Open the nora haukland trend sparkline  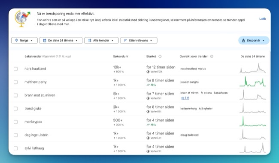(x=253, y=68)
